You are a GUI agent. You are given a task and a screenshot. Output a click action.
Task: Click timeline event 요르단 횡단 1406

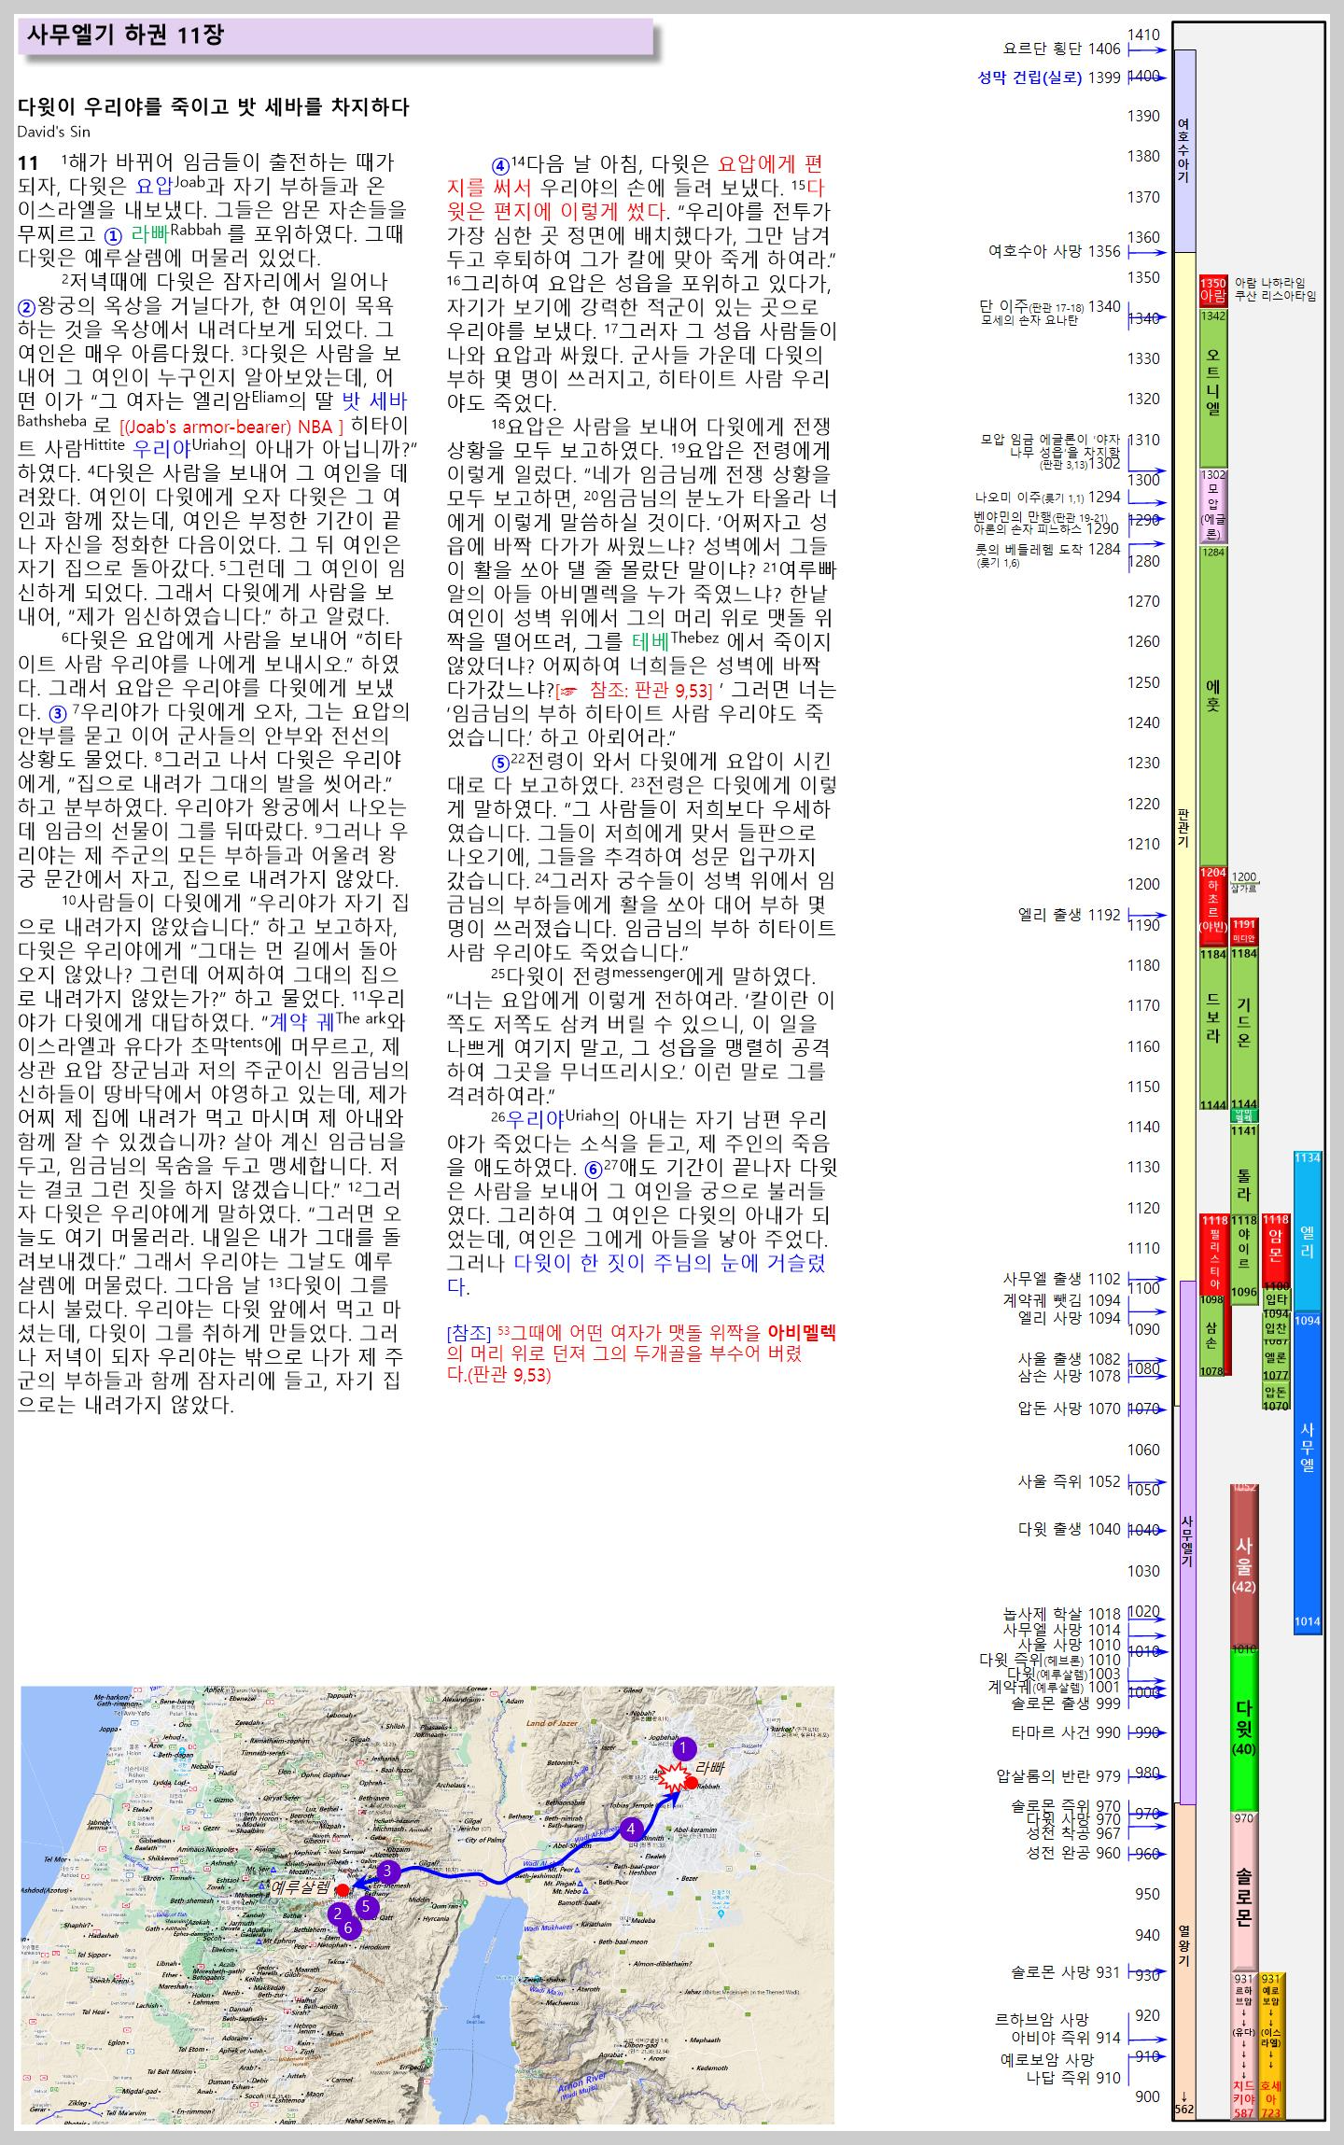point(1061,49)
